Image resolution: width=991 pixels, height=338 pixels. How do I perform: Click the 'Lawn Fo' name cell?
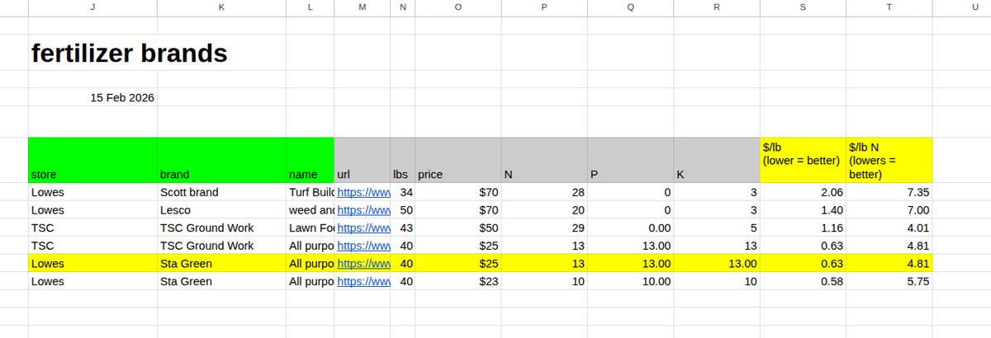pyautogui.click(x=310, y=228)
